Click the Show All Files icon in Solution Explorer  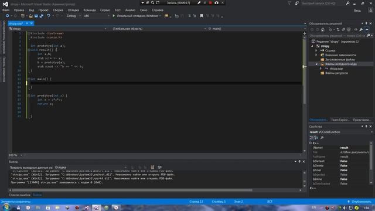pos(349,30)
